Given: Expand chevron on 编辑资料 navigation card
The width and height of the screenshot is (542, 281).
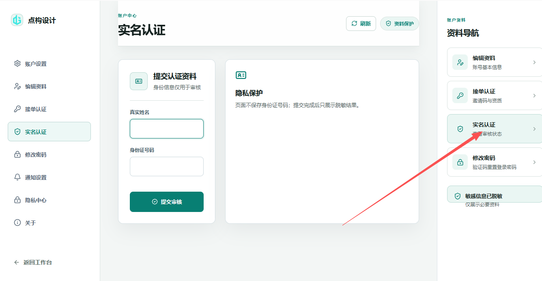Looking at the screenshot, I should [x=534, y=62].
